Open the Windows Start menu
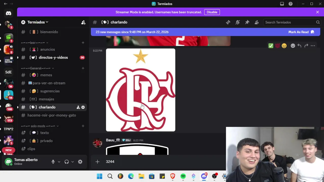 pos(99,176)
